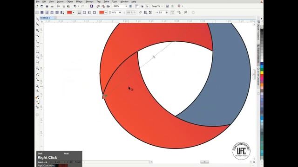Select the Zoom tool in the toolbox

point(37,35)
